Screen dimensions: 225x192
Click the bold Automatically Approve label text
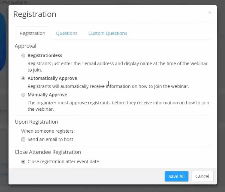pos(52,78)
